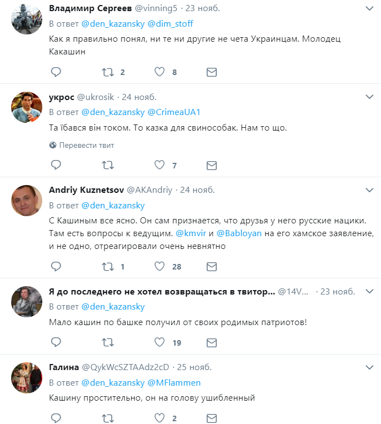The width and height of the screenshot is (381, 424).
Task: Retweet Andriy Kuznetsov's tweet
Action: pos(108,267)
